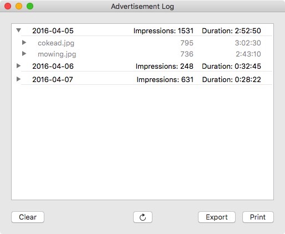Expand the 2016-04-06 disclosure triangle
Screen dimensions: 285x234
point(18,65)
